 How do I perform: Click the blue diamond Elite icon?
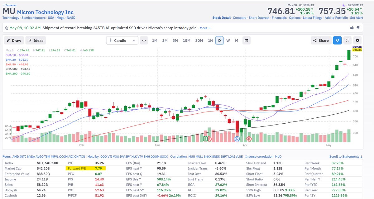pos(337,40)
